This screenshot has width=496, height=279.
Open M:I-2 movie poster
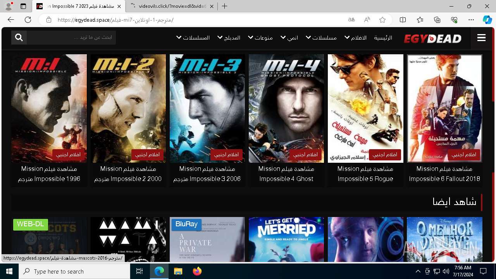pyautogui.click(x=128, y=108)
